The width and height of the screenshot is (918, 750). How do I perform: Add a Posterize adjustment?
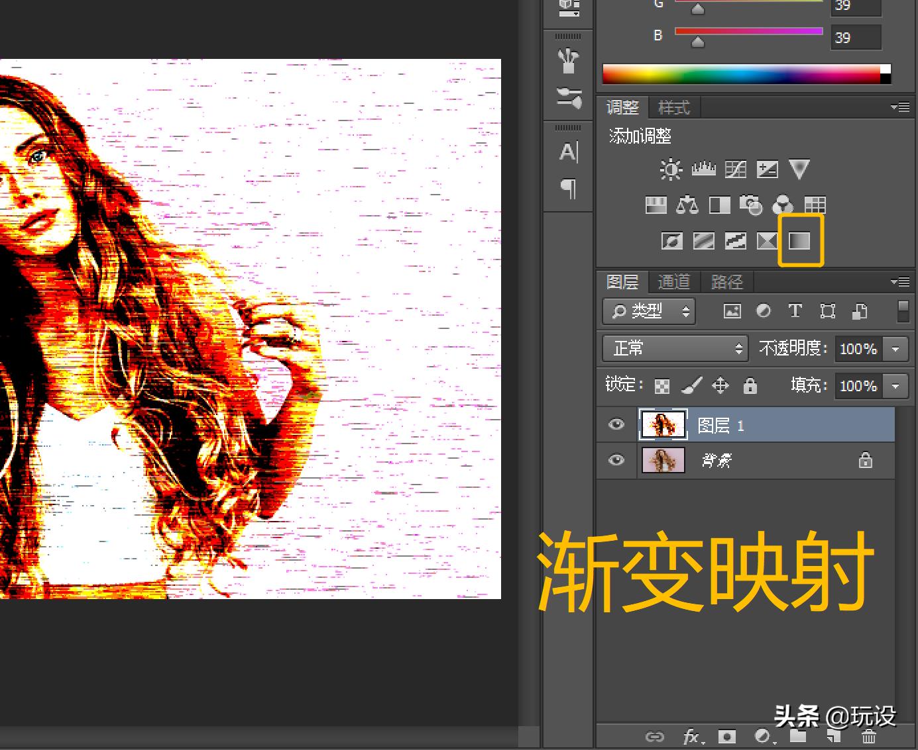click(x=703, y=241)
